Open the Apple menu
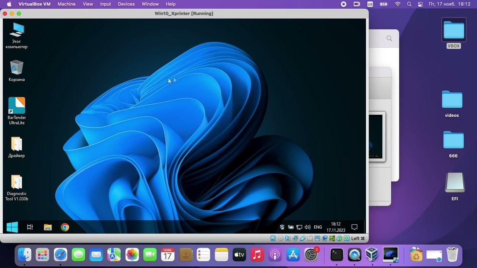 (x=9, y=4)
